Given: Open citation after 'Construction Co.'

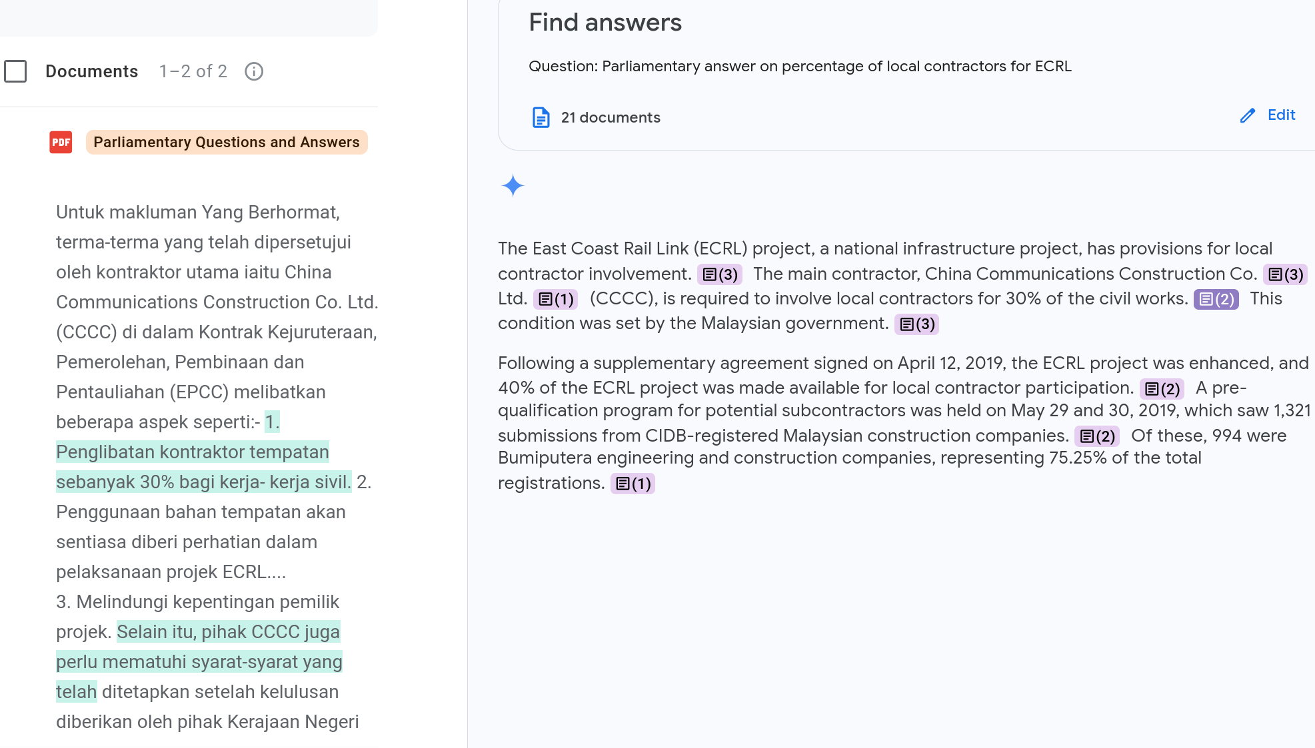Looking at the screenshot, I should click(x=1285, y=274).
